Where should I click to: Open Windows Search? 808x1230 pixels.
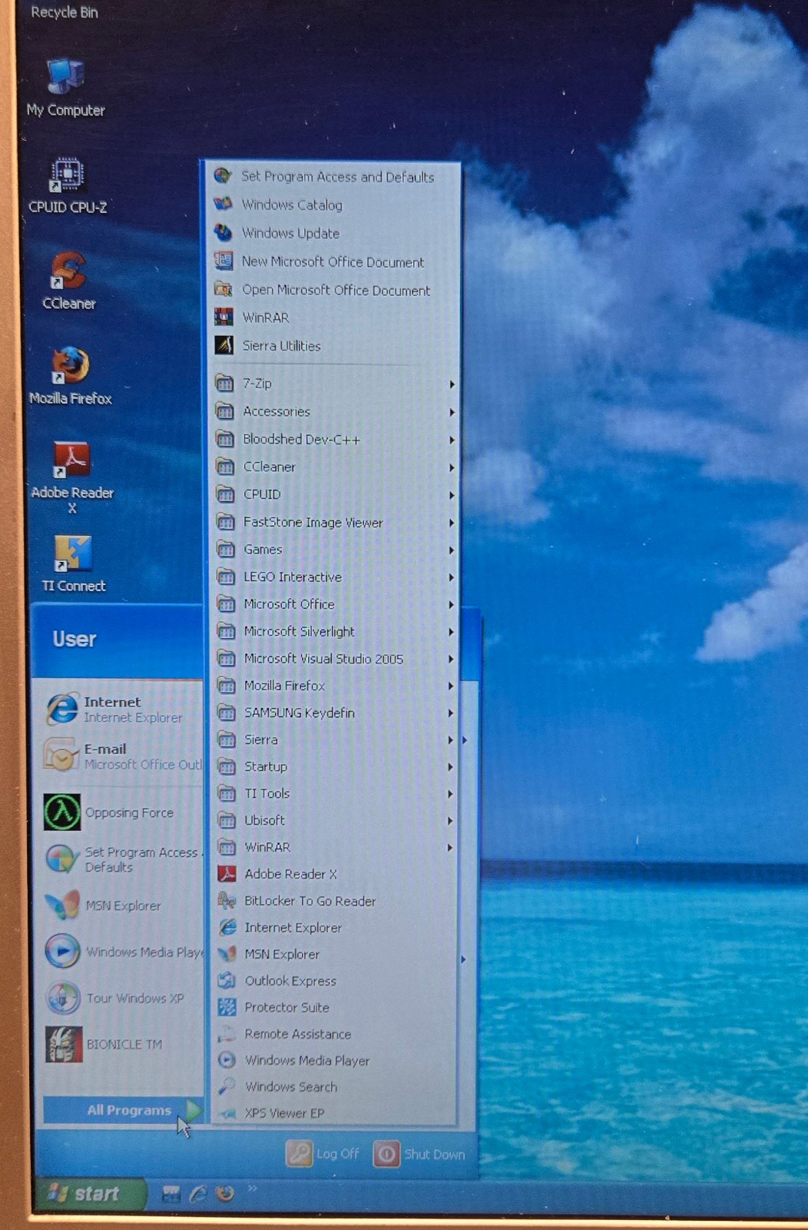(335, 1087)
